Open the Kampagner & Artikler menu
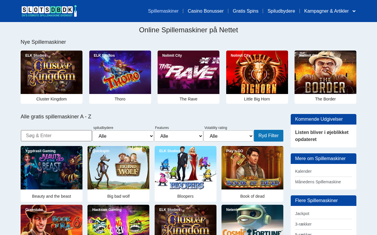 326,11
